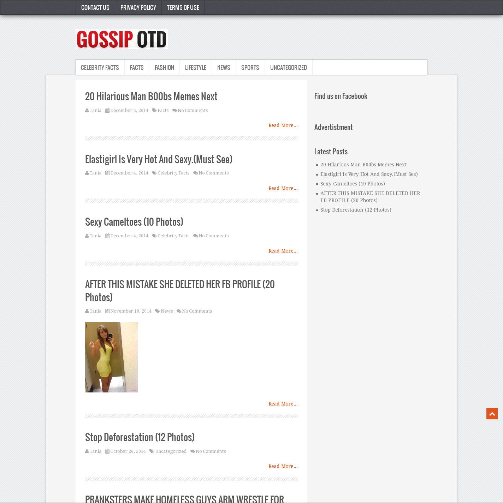Click the December 5, 2014 date link

coord(129,111)
